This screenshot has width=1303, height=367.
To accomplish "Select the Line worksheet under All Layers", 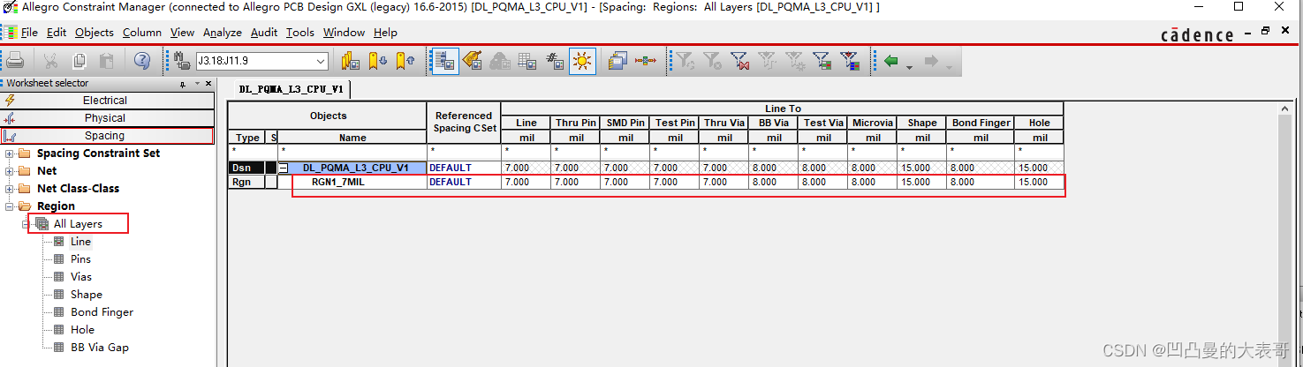I will point(80,242).
